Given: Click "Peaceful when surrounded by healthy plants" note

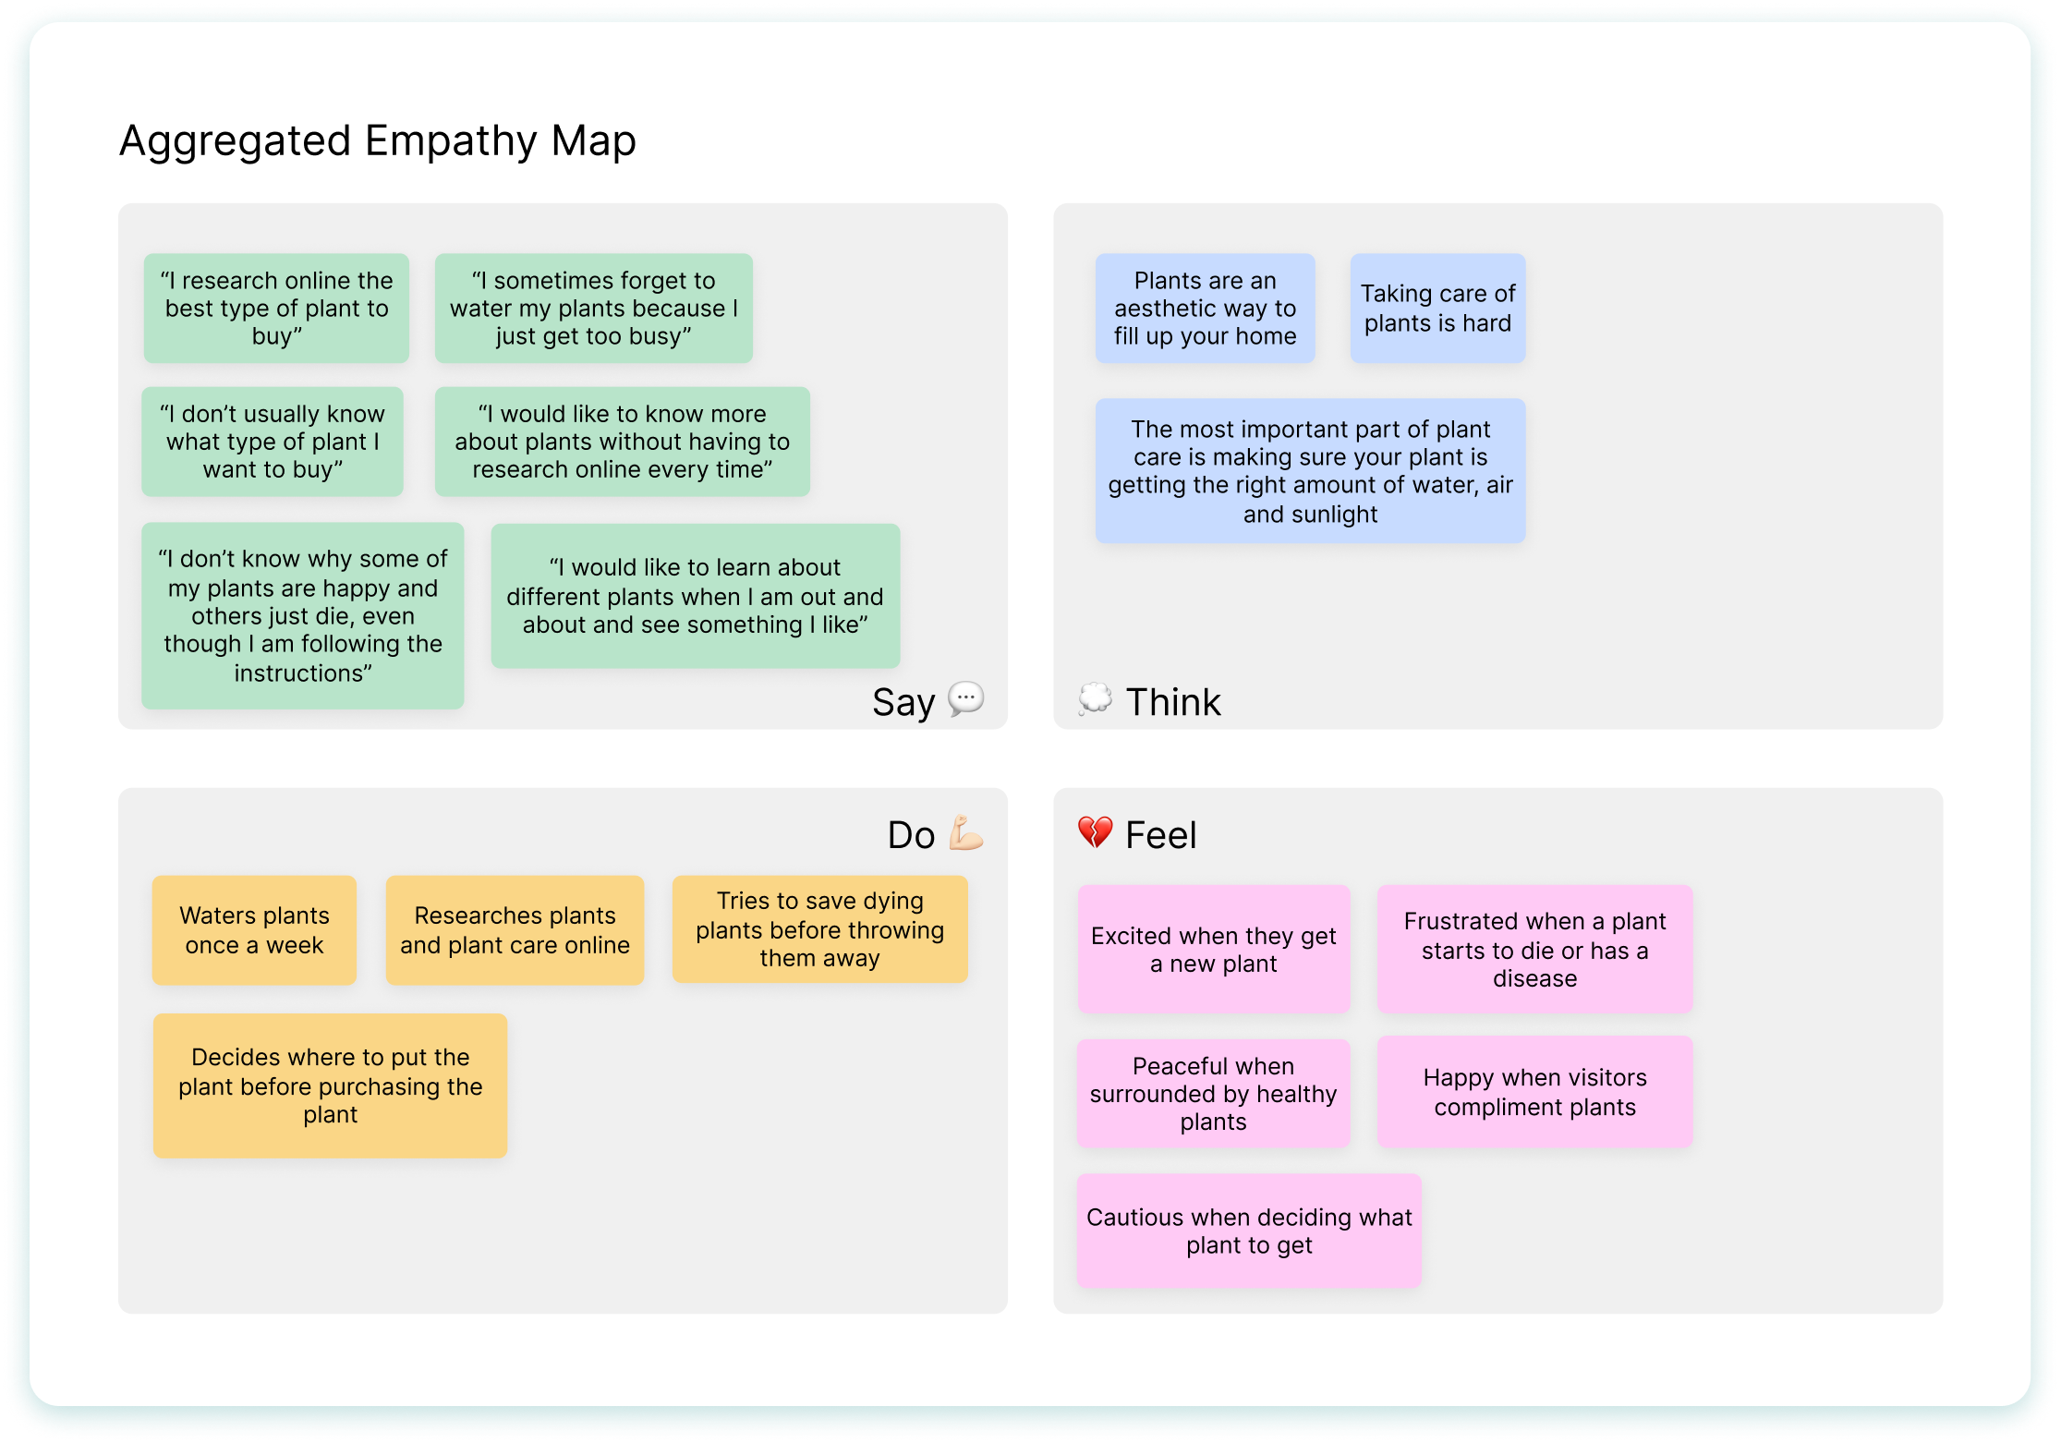Looking at the screenshot, I should [x=1213, y=1094].
